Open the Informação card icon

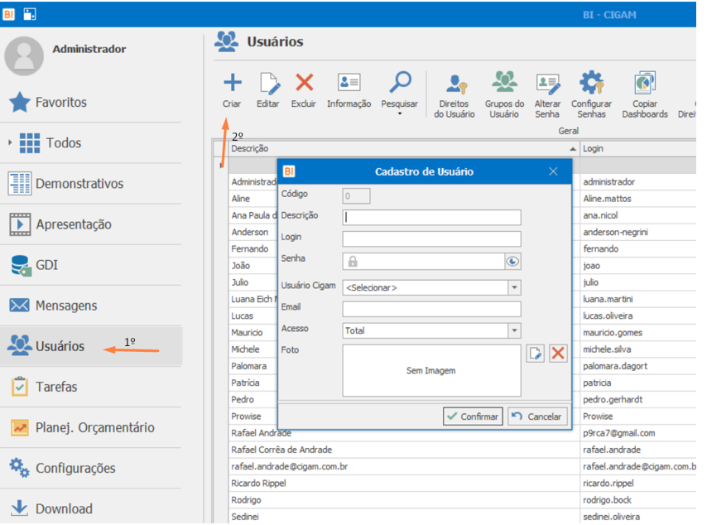(349, 83)
